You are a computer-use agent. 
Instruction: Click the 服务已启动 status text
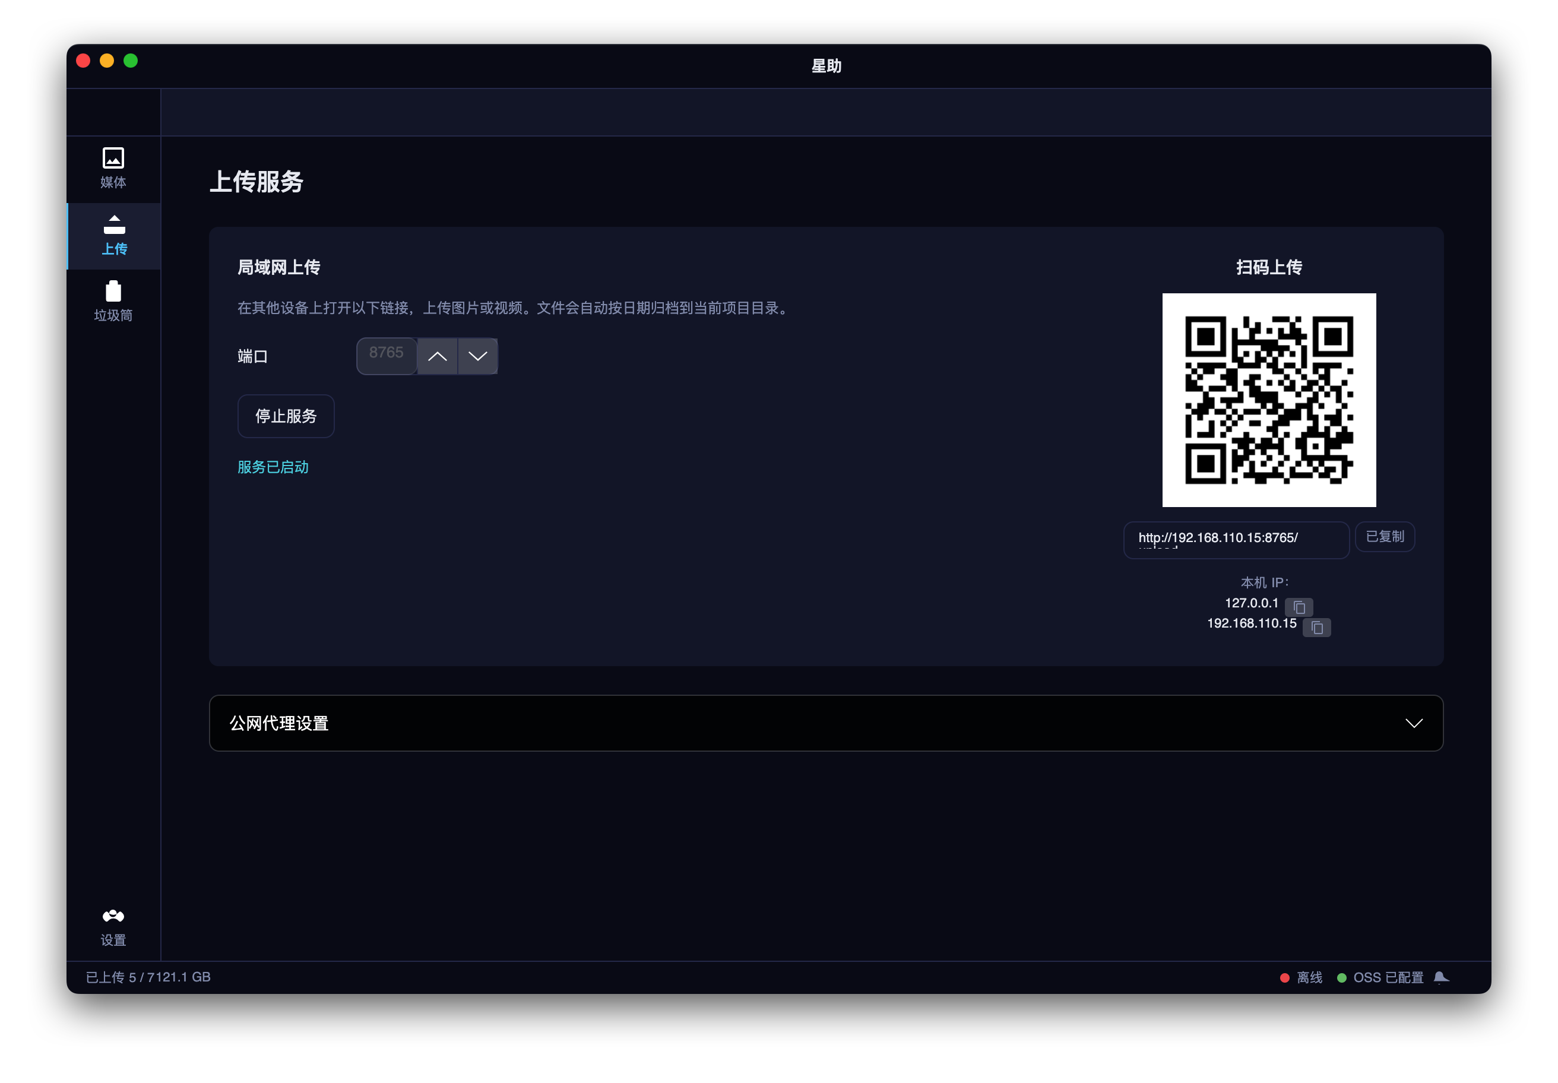click(x=273, y=467)
